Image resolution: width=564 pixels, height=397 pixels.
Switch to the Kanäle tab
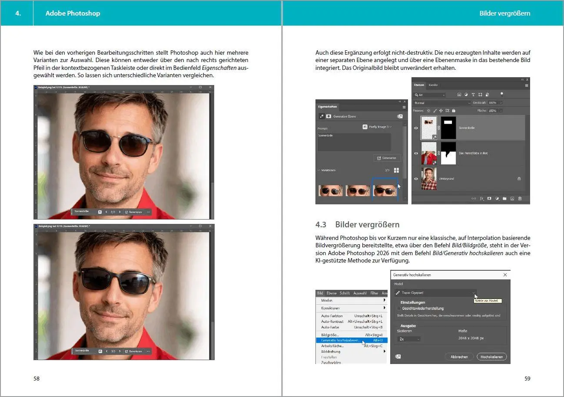[433, 85]
